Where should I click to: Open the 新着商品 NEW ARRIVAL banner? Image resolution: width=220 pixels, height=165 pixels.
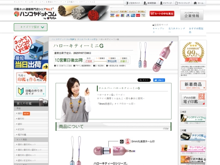[x=193, y=85]
